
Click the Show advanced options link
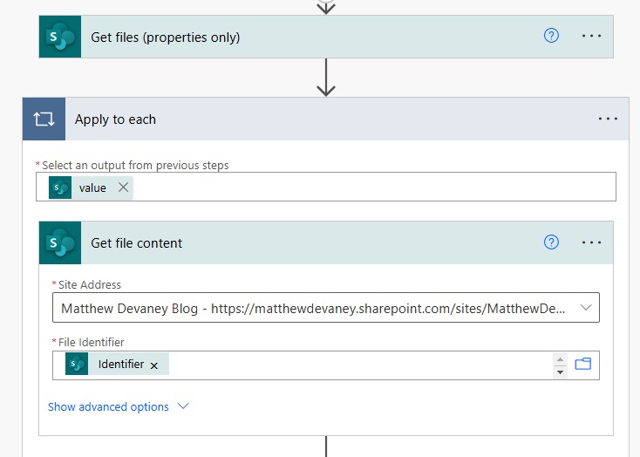108,406
